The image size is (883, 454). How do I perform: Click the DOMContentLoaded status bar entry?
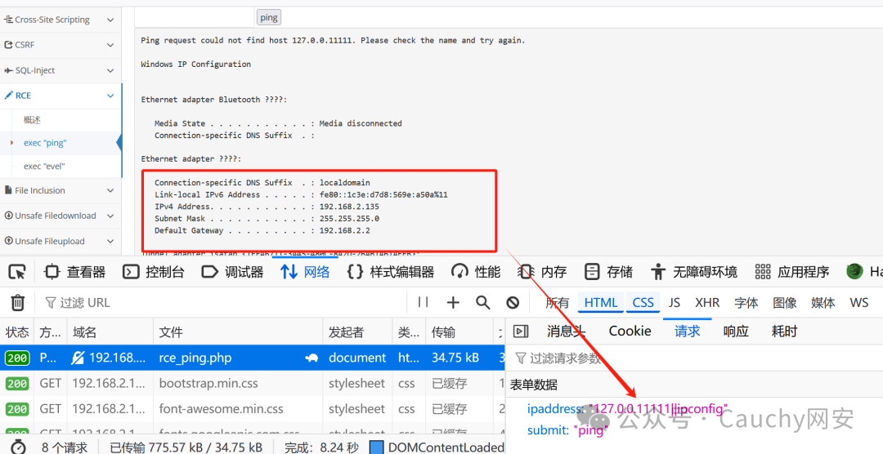coord(437,447)
